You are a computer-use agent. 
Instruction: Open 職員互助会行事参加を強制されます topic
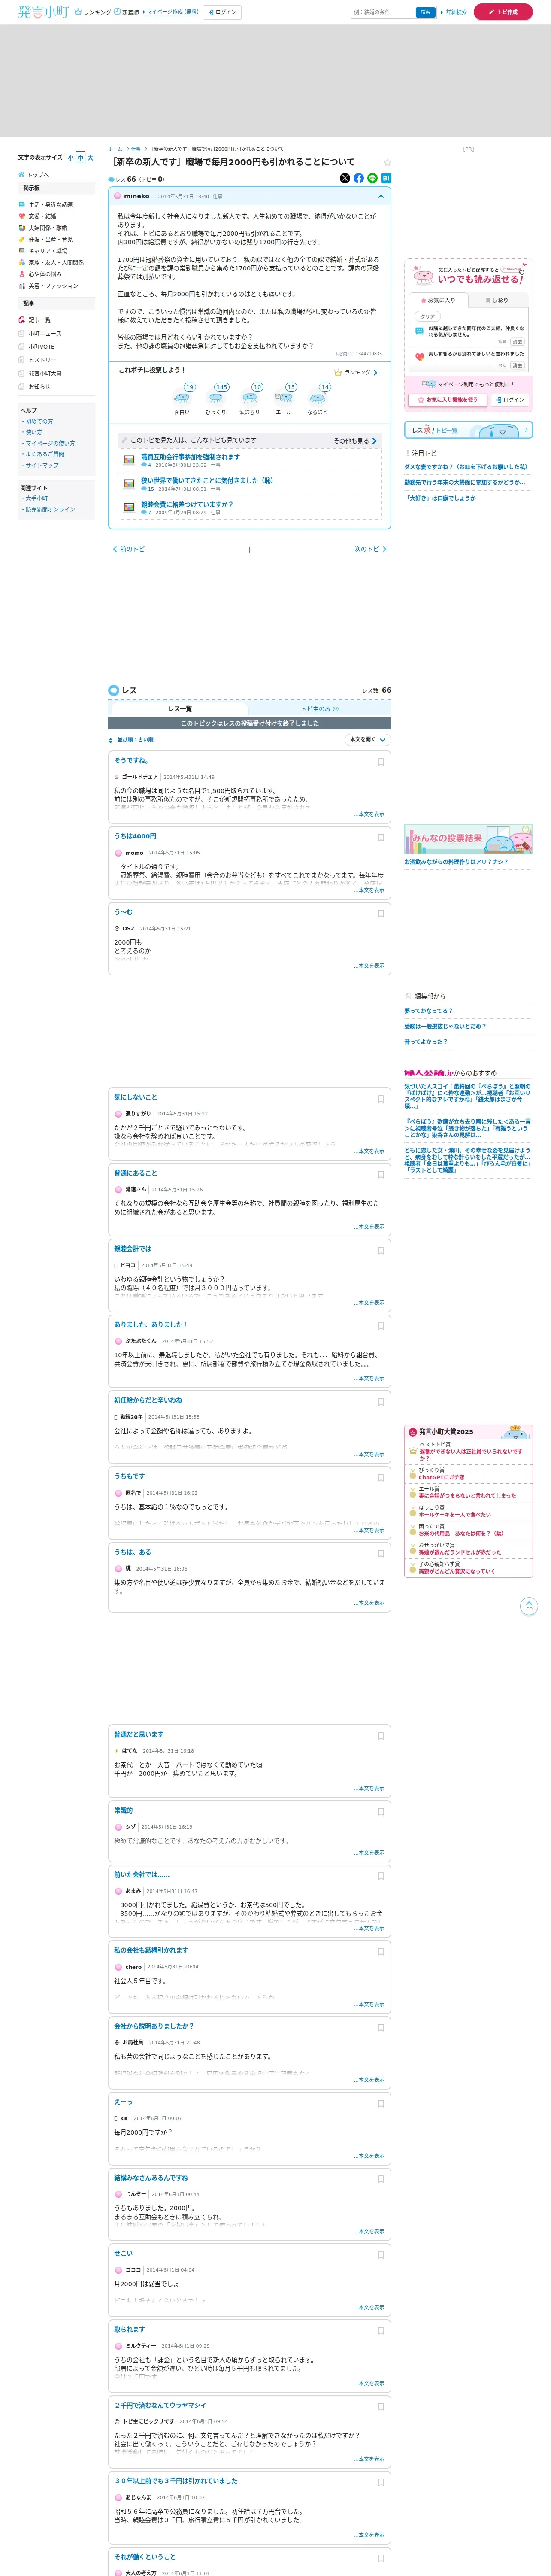190,457
